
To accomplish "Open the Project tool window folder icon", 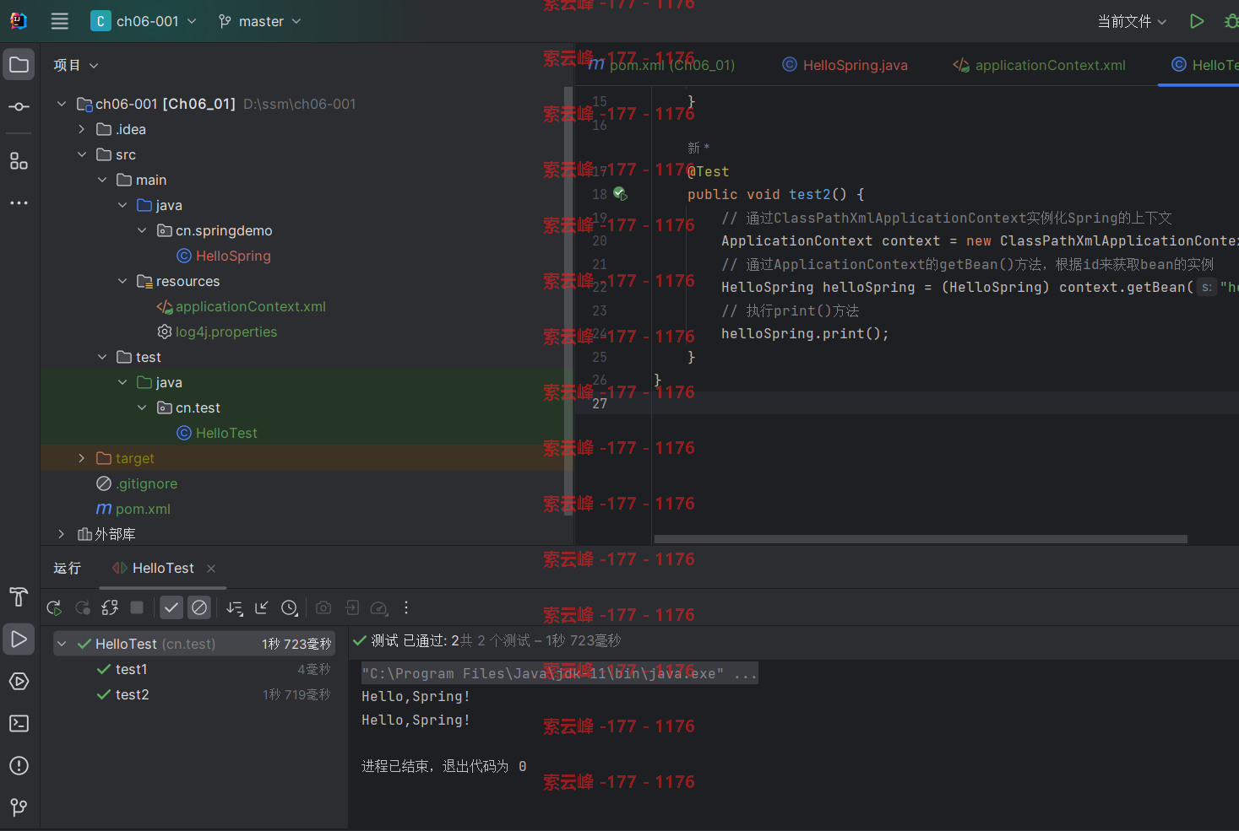I will coord(19,65).
